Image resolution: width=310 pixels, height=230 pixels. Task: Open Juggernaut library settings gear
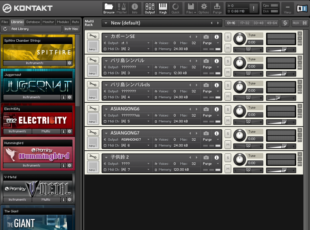tap(69, 97)
